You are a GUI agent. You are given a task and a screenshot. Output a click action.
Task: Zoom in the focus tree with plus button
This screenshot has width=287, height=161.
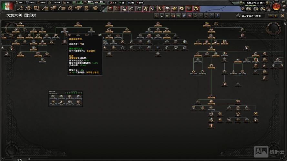coord(275,15)
